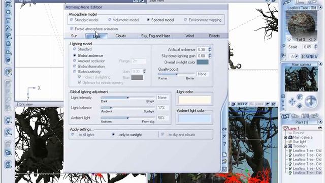Collapse the Plant (1) panel arrow
This screenshot has width=325, height=183.
pos(320,122)
